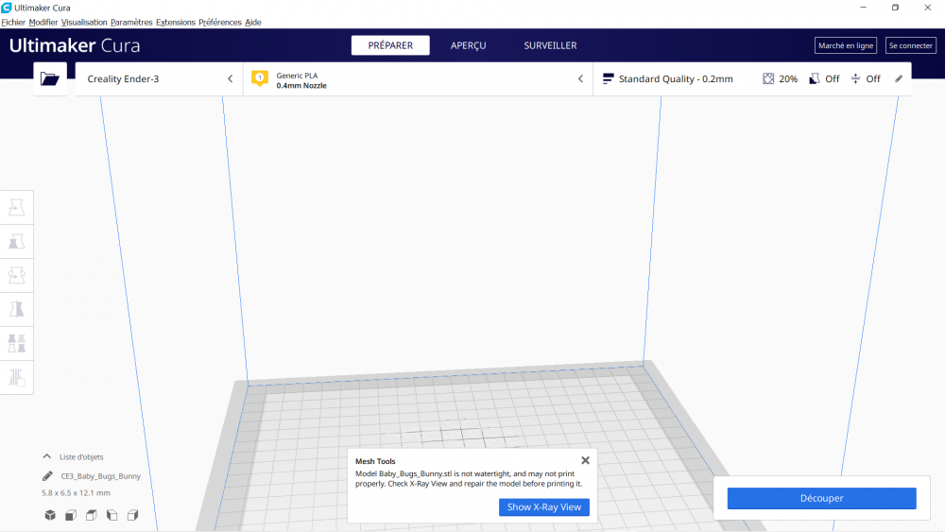Click the Ultimaker Cura logo
Screen dimensions: 945x532
tap(75, 45)
